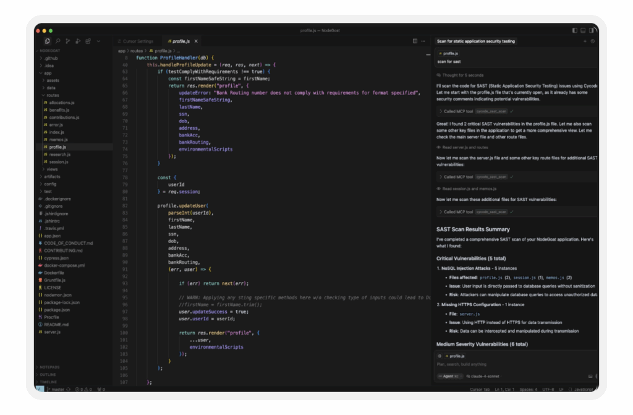The width and height of the screenshot is (633, 415).
Task: Start a new chat with plus icon
Action: 585,41
